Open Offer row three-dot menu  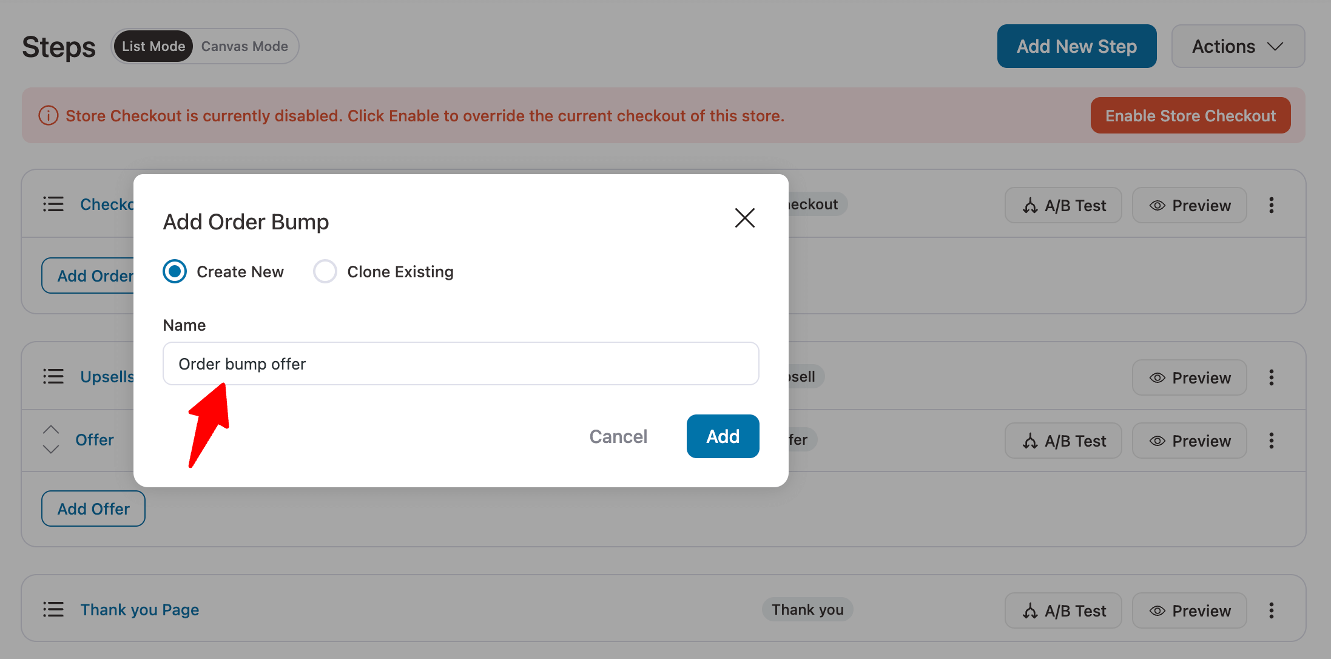coord(1272,441)
